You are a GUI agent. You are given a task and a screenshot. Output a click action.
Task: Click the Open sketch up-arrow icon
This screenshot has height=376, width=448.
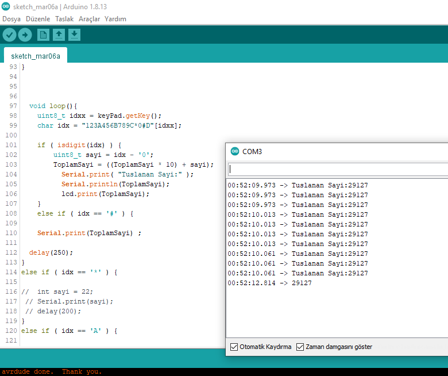[x=59, y=35]
